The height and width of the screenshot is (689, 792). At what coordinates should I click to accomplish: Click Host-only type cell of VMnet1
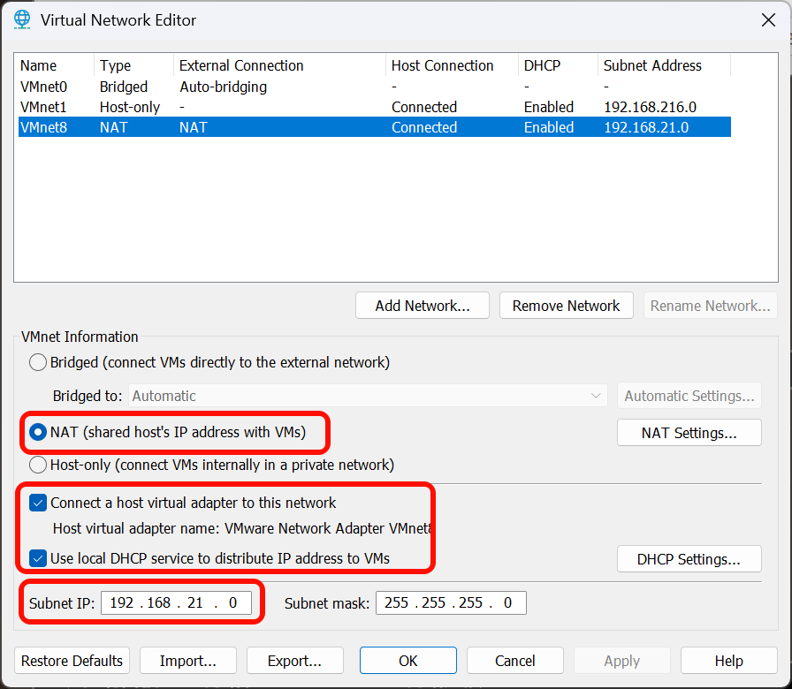pyautogui.click(x=130, y=107)
